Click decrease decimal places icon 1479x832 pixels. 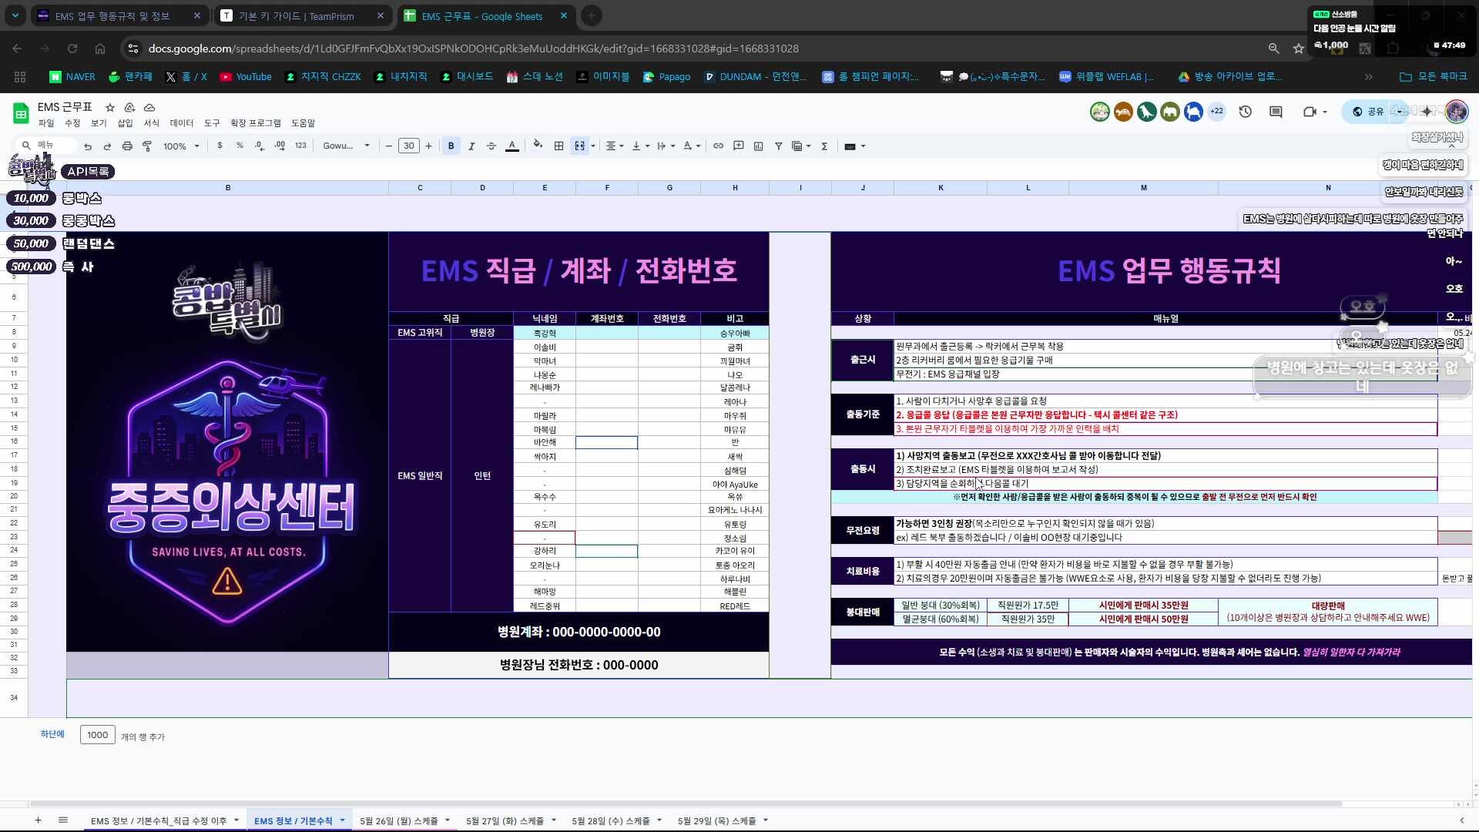click(x=260, y=146)
